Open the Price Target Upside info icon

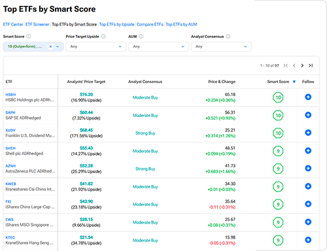[103, 37]
